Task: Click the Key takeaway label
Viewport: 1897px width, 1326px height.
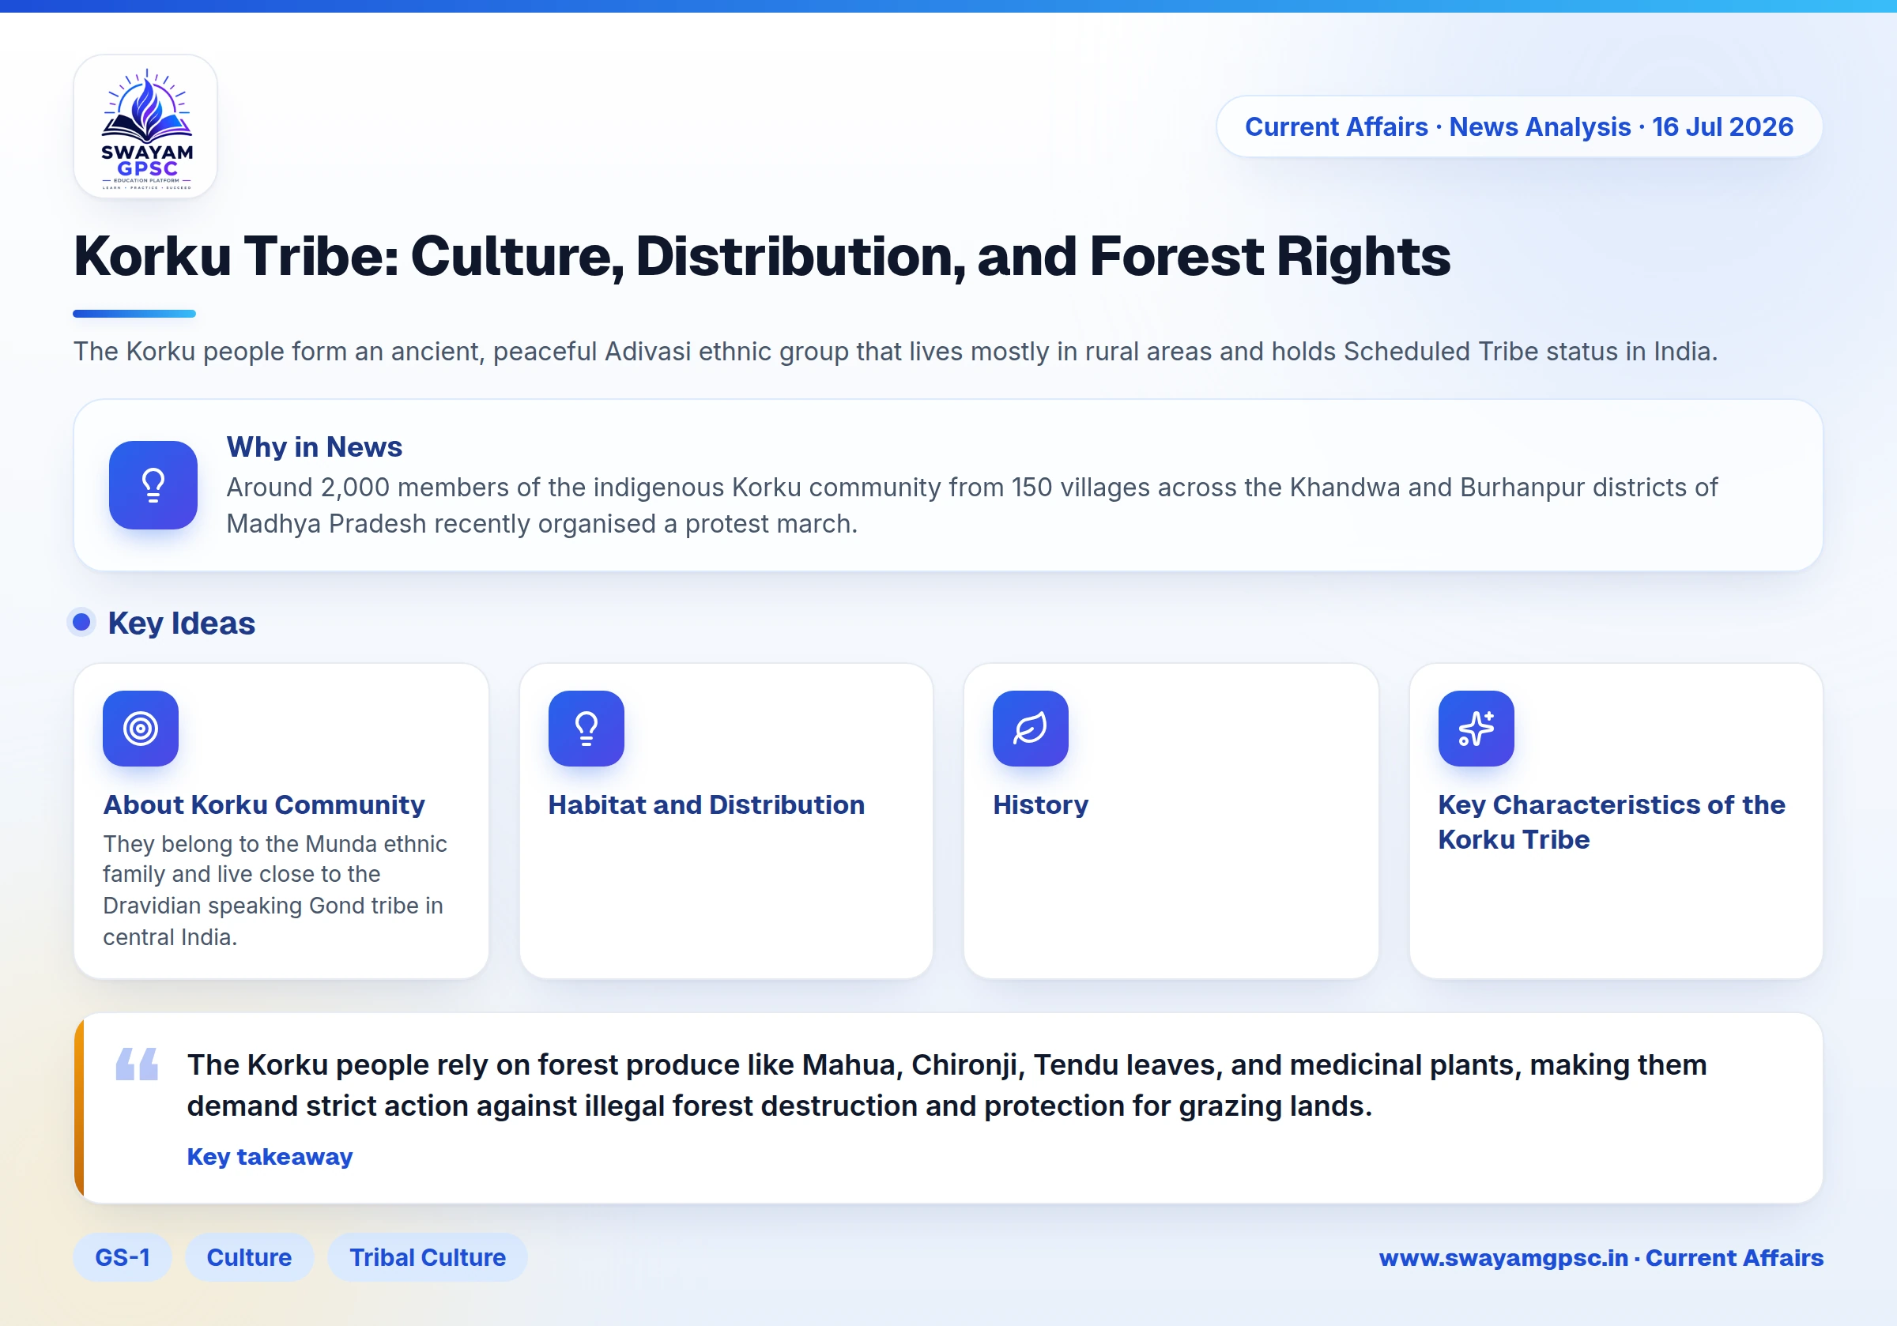Action: pos(270,1157)
